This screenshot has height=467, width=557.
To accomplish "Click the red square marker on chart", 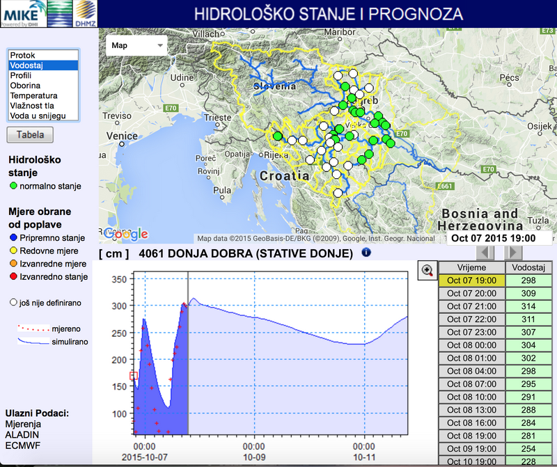I will (134, 376).
